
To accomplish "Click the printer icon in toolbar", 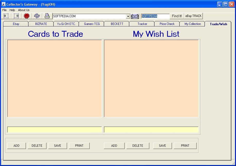I will click(47, 16).
